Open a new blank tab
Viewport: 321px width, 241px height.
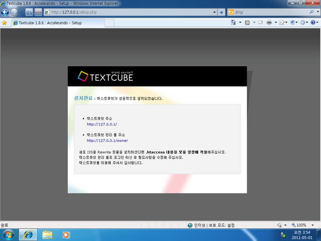pyautogui.click(x=109, y=23)
